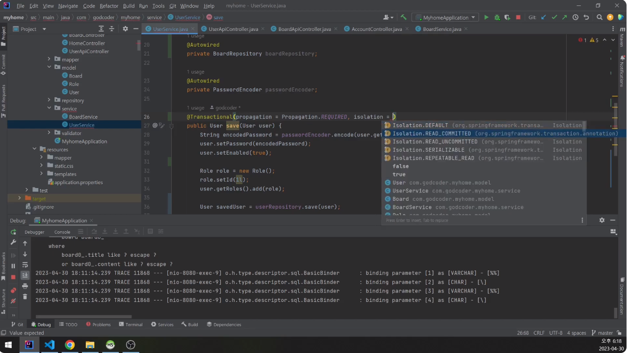Expand the templates folder
This screenshot has height=353, width=627.
pyautogui.click(x=42, y=174)
